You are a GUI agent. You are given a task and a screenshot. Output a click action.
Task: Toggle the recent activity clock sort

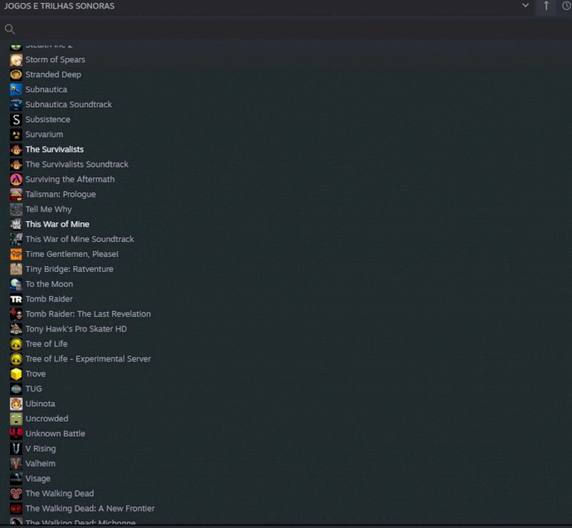pos(566,6)
